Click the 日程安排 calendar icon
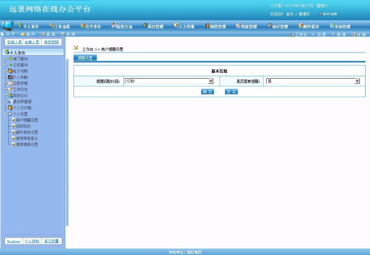The height and width of the screenshot is (255, 370). click(11, 83)
